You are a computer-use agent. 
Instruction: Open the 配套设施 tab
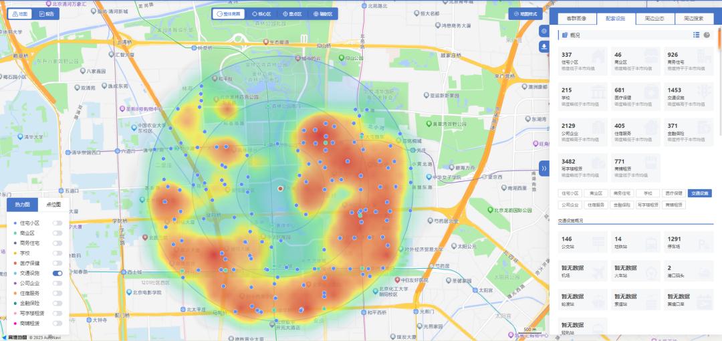point(616,19)
